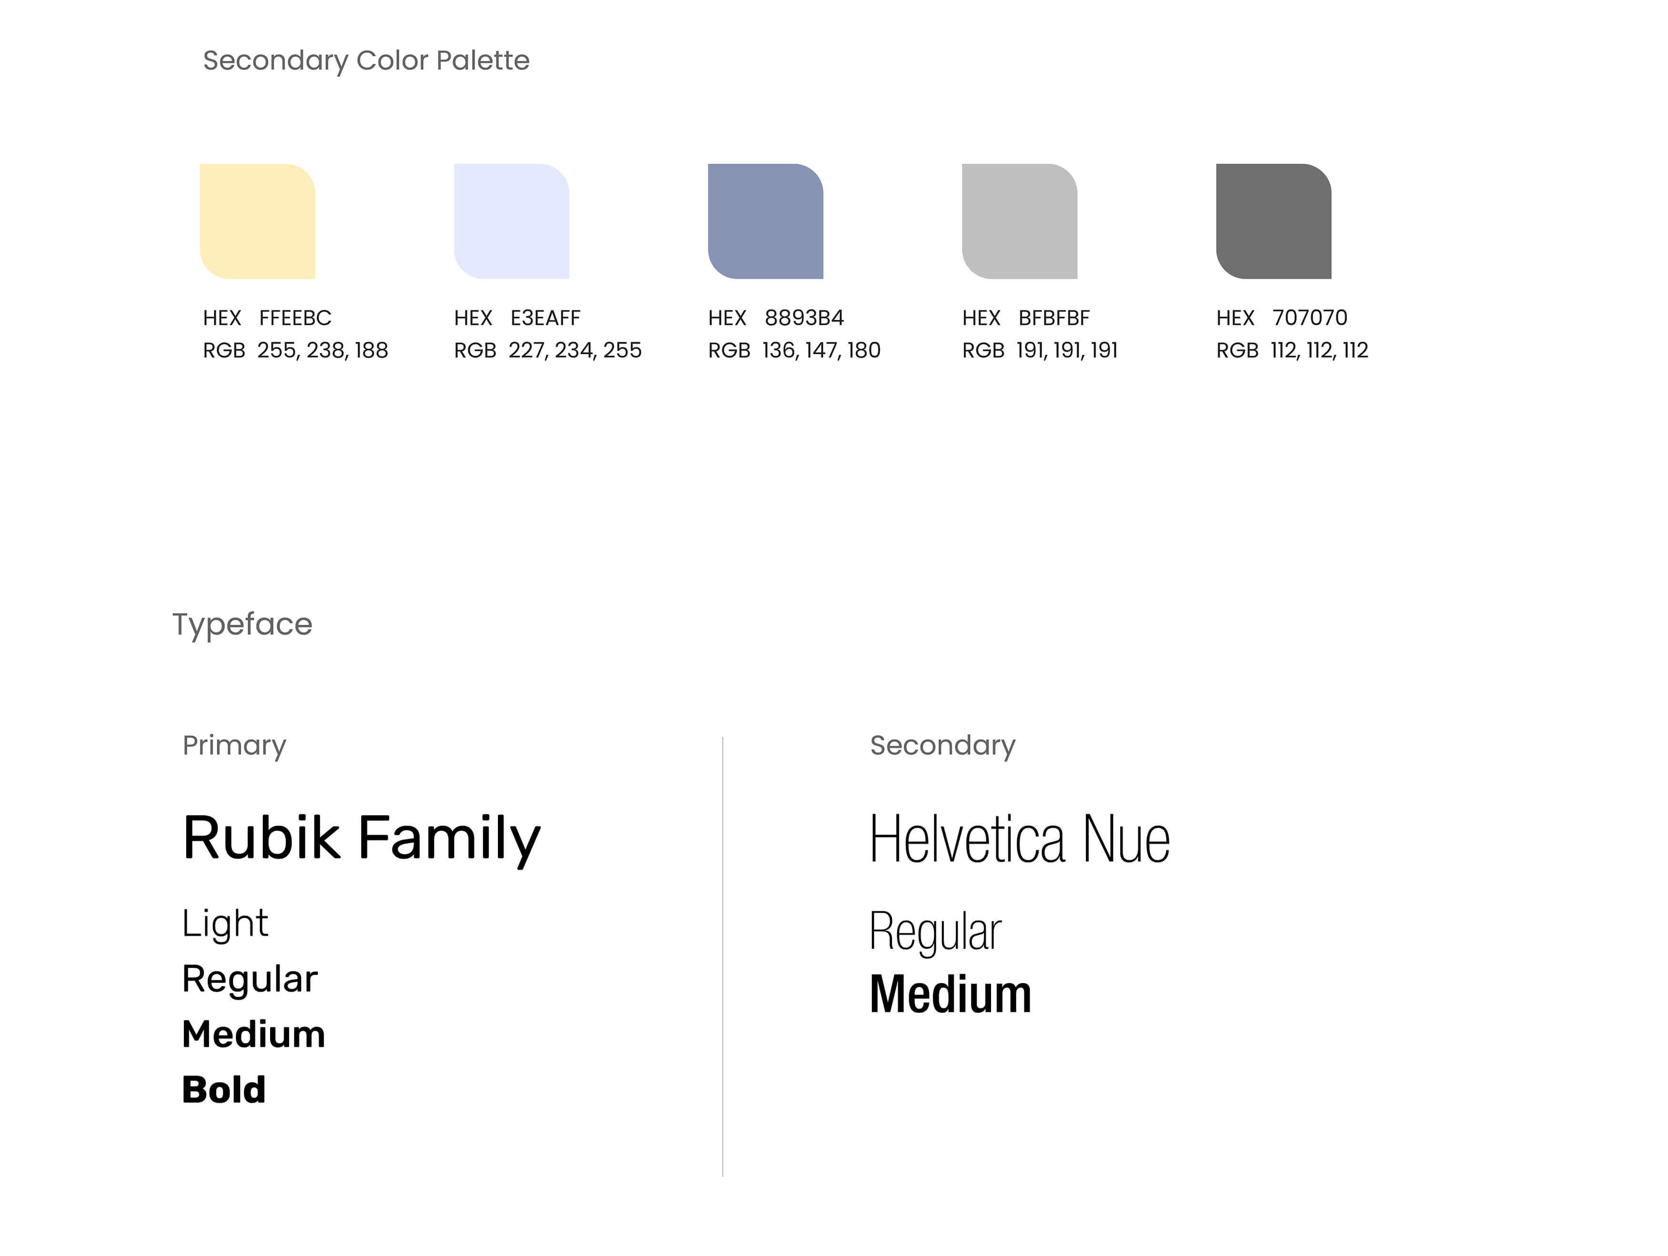The image size is (1668, 1256).
Task: Click the Medium weight under Rubik Family
Action: tap(253, 1034)
